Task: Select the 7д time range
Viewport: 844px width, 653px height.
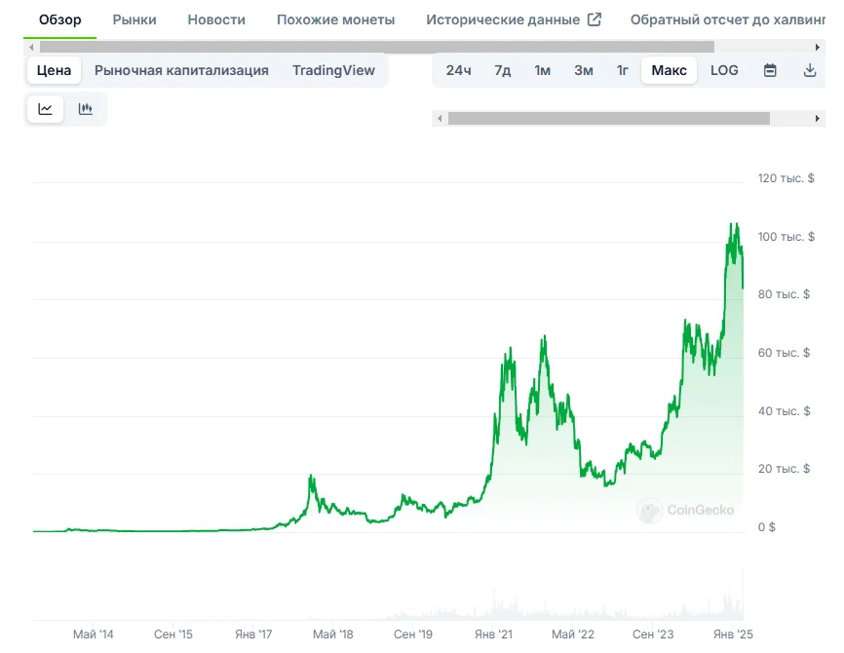Action: pos(503,70)
